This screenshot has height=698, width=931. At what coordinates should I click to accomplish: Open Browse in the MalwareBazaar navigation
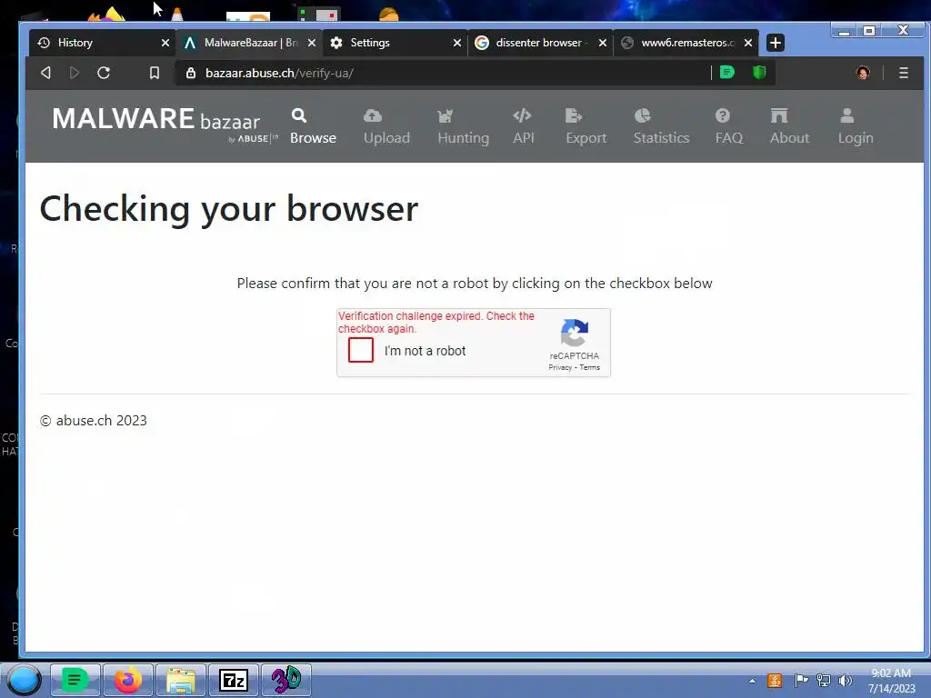click(x=313, y=125)
